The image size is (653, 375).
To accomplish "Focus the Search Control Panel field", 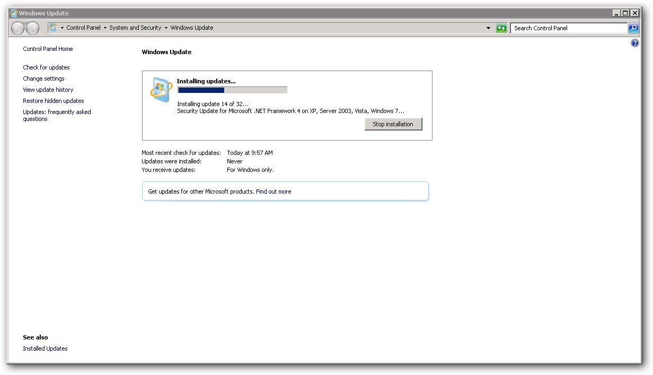I will pyautogui.click(x=569, y=28).
